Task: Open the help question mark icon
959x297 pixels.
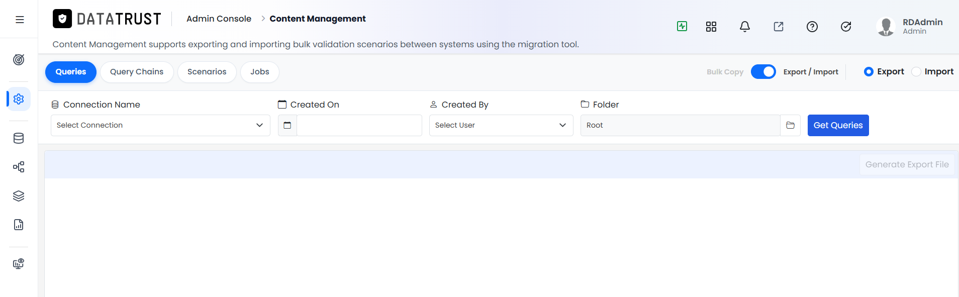Action: click(812, 27)
